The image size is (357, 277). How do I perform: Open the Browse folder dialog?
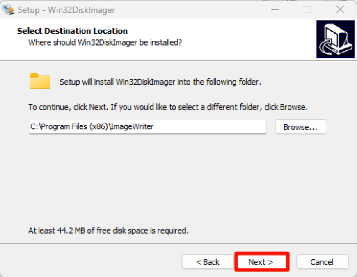300,127
